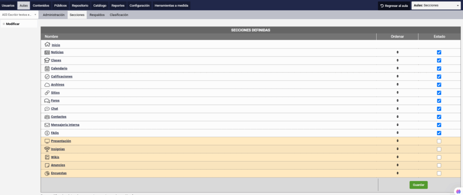Click the info icon next to FAQs
This screenshot has height=195, width=463.
coord(47,133)
